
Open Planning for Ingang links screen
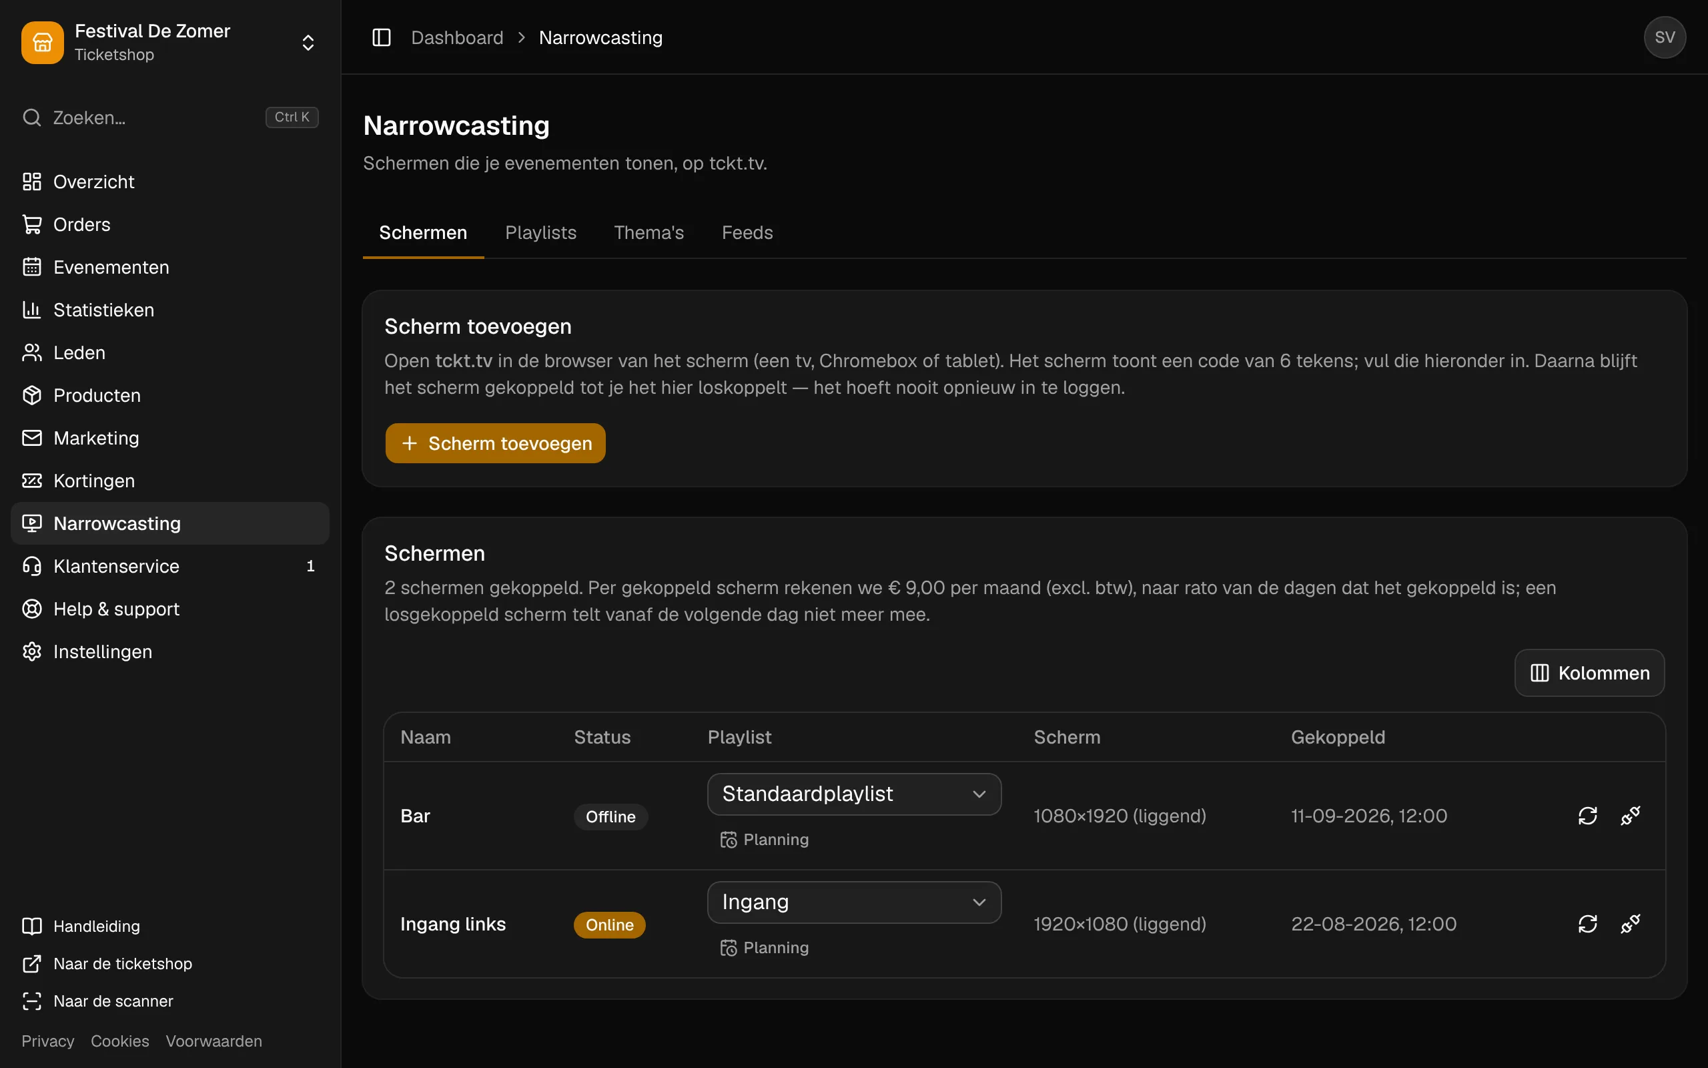(765, 948)
